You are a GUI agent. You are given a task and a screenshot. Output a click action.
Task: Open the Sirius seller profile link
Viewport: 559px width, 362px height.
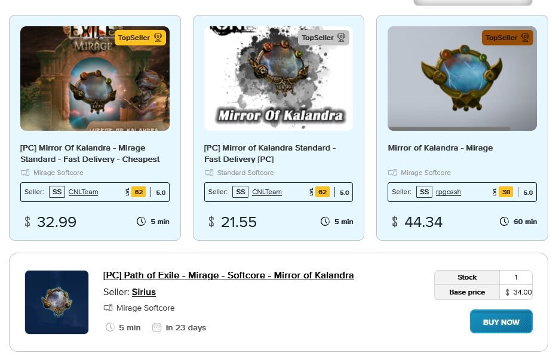[x=144, y=292]
